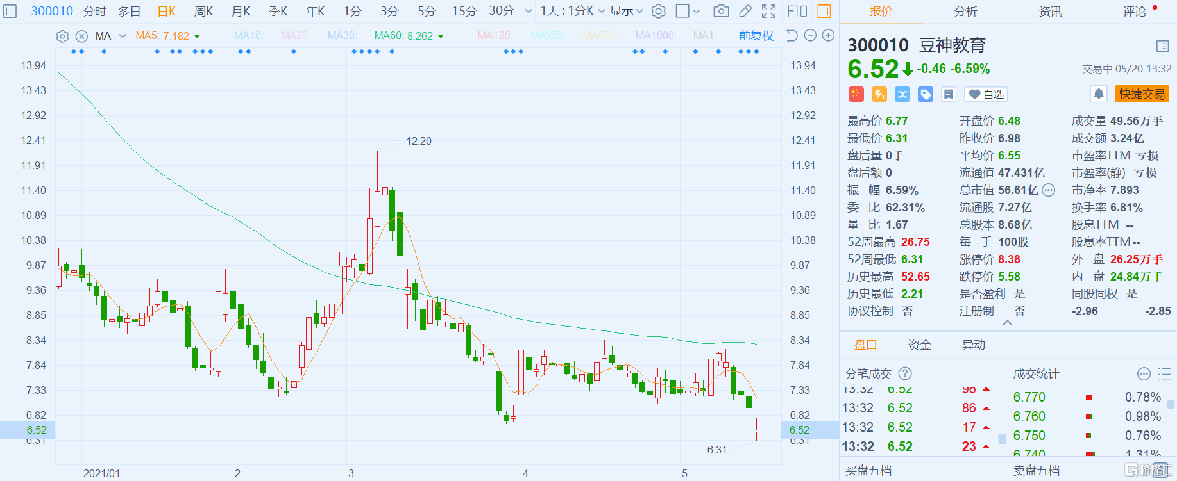This screenshot has height=481, width=1177.
Task: Open the list view icon beside 成交统计
Action: tap(1164, 373)
